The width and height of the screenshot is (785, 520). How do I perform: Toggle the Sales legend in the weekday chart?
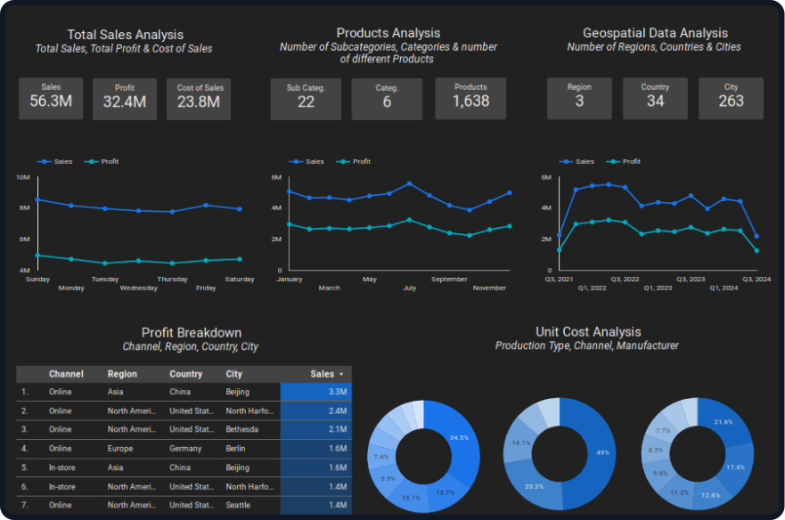[x=56, y=162]
